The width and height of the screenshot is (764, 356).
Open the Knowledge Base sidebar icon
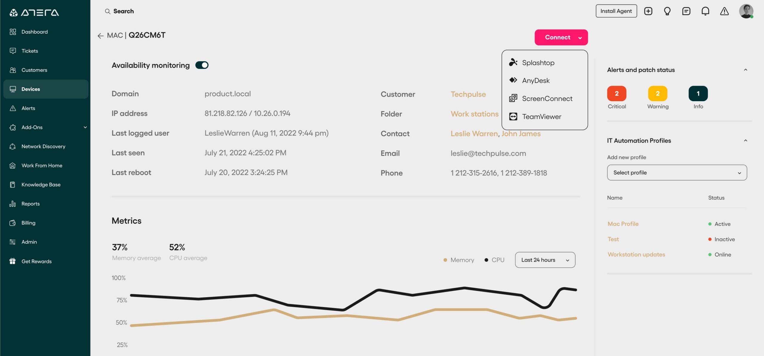tap(13, 184)
